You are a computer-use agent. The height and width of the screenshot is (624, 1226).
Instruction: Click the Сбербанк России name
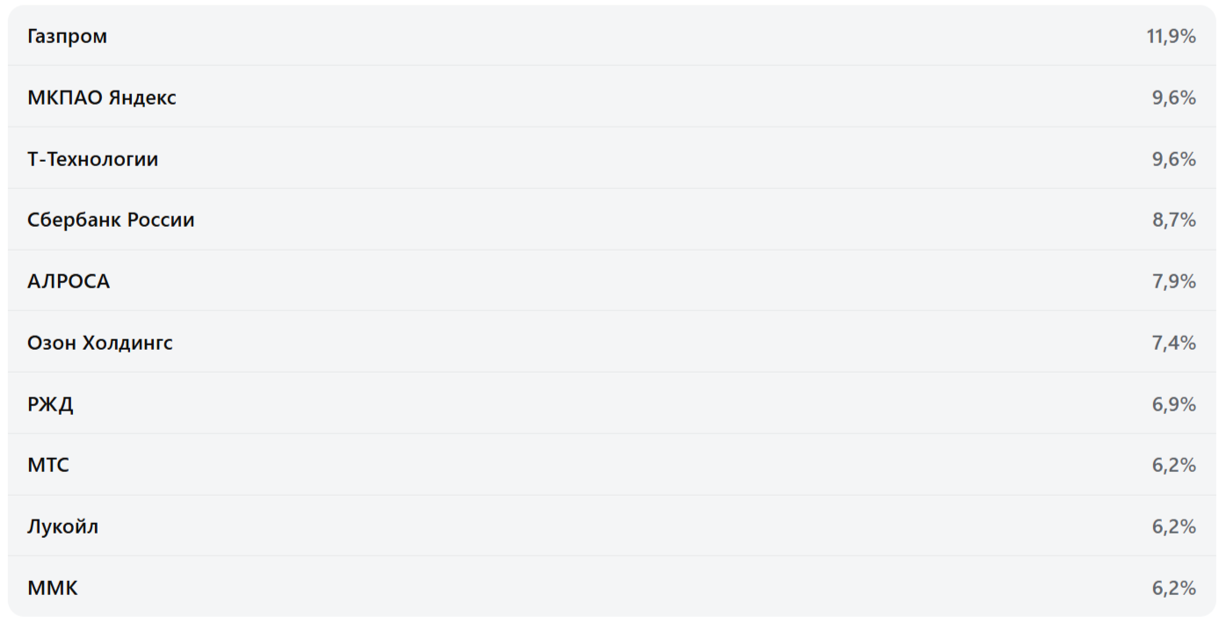(x=111, y=220)
